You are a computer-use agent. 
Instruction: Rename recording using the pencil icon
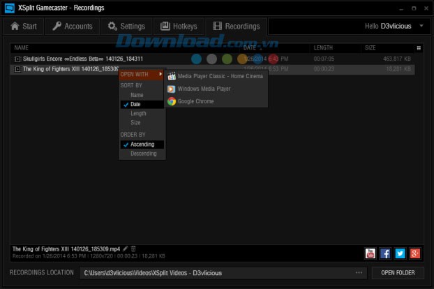[125, 249]
